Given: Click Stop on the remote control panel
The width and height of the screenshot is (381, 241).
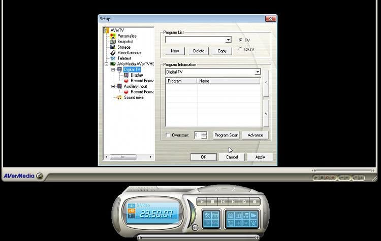Looking at the screenshot, I should pos(212,201).
